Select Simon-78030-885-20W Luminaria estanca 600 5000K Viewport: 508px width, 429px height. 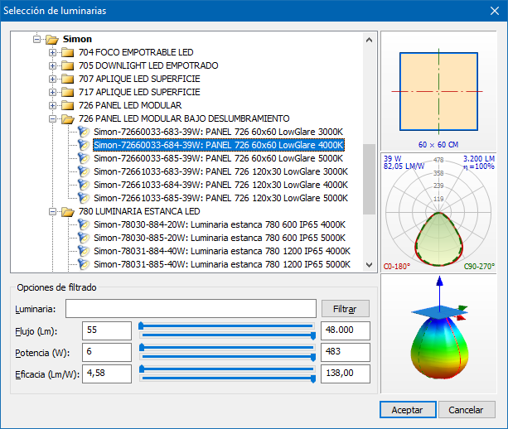[x=220, y=238]
